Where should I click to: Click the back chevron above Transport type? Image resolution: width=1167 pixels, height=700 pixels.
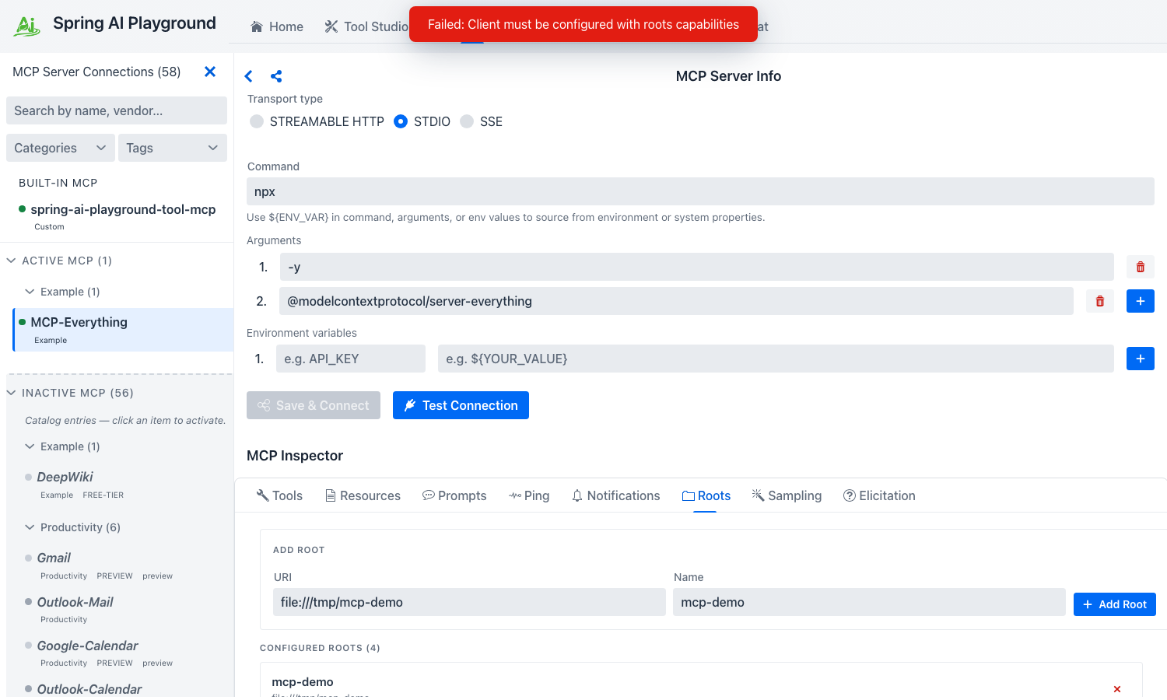pos(249,76)
